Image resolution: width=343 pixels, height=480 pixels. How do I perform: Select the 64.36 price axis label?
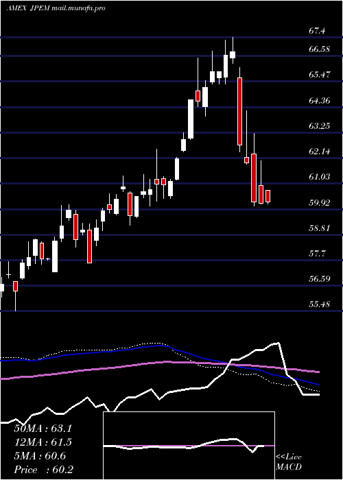[x=320, y=100]
